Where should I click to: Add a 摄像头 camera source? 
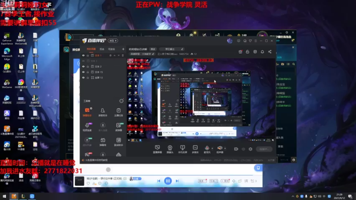click(170, 149)
